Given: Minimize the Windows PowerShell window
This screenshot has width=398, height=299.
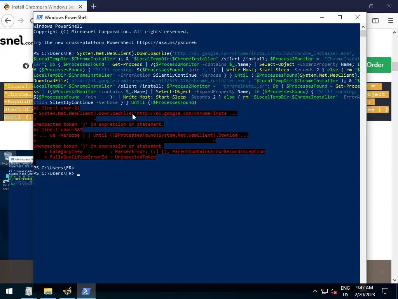Looking at the screenshot, I should coord(322,17).
